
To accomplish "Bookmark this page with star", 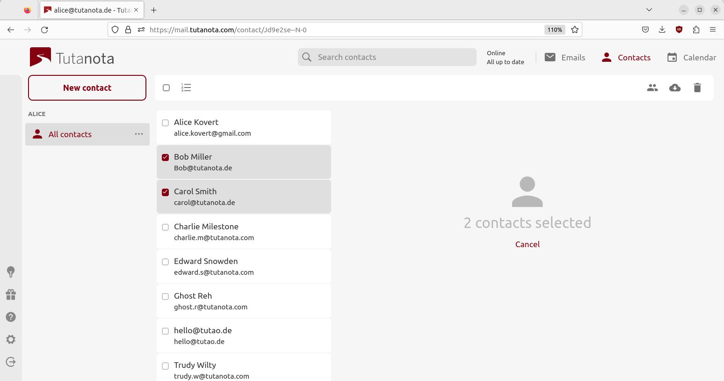I will coord(575,29).
